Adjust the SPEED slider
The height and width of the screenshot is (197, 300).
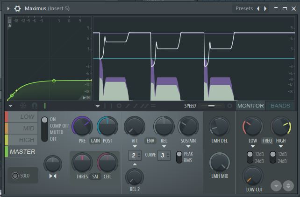[211, 106]
